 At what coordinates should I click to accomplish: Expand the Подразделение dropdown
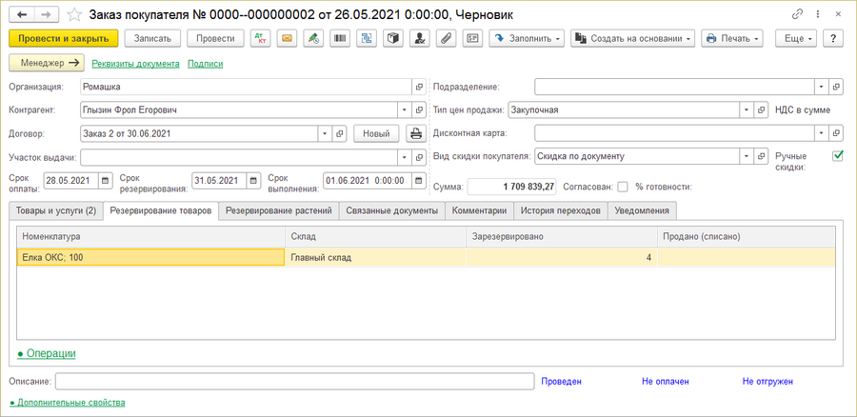[x=822, y=87]
